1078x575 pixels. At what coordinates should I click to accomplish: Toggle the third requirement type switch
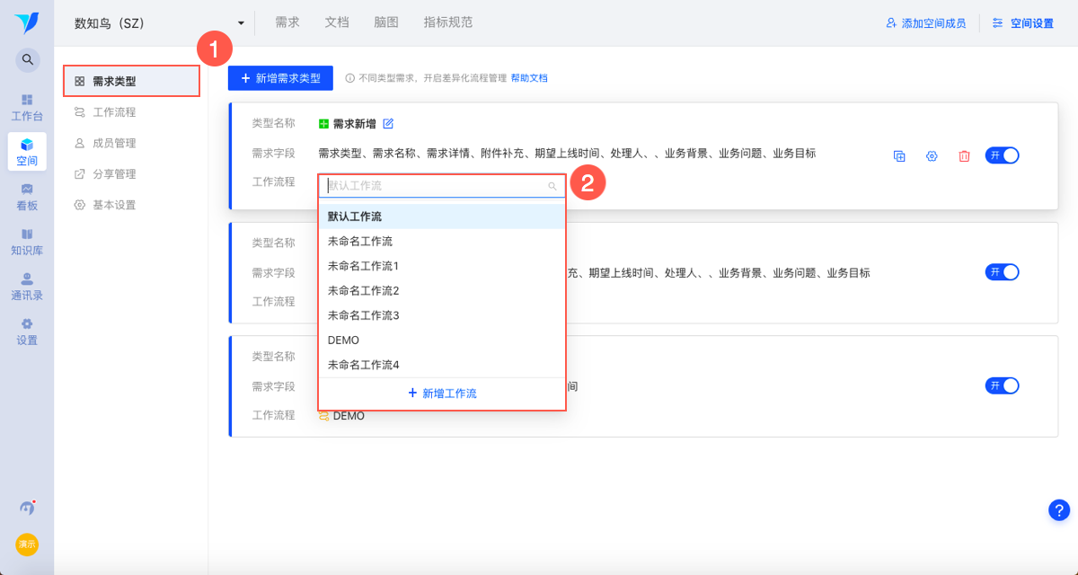[x=1003, y=385]
